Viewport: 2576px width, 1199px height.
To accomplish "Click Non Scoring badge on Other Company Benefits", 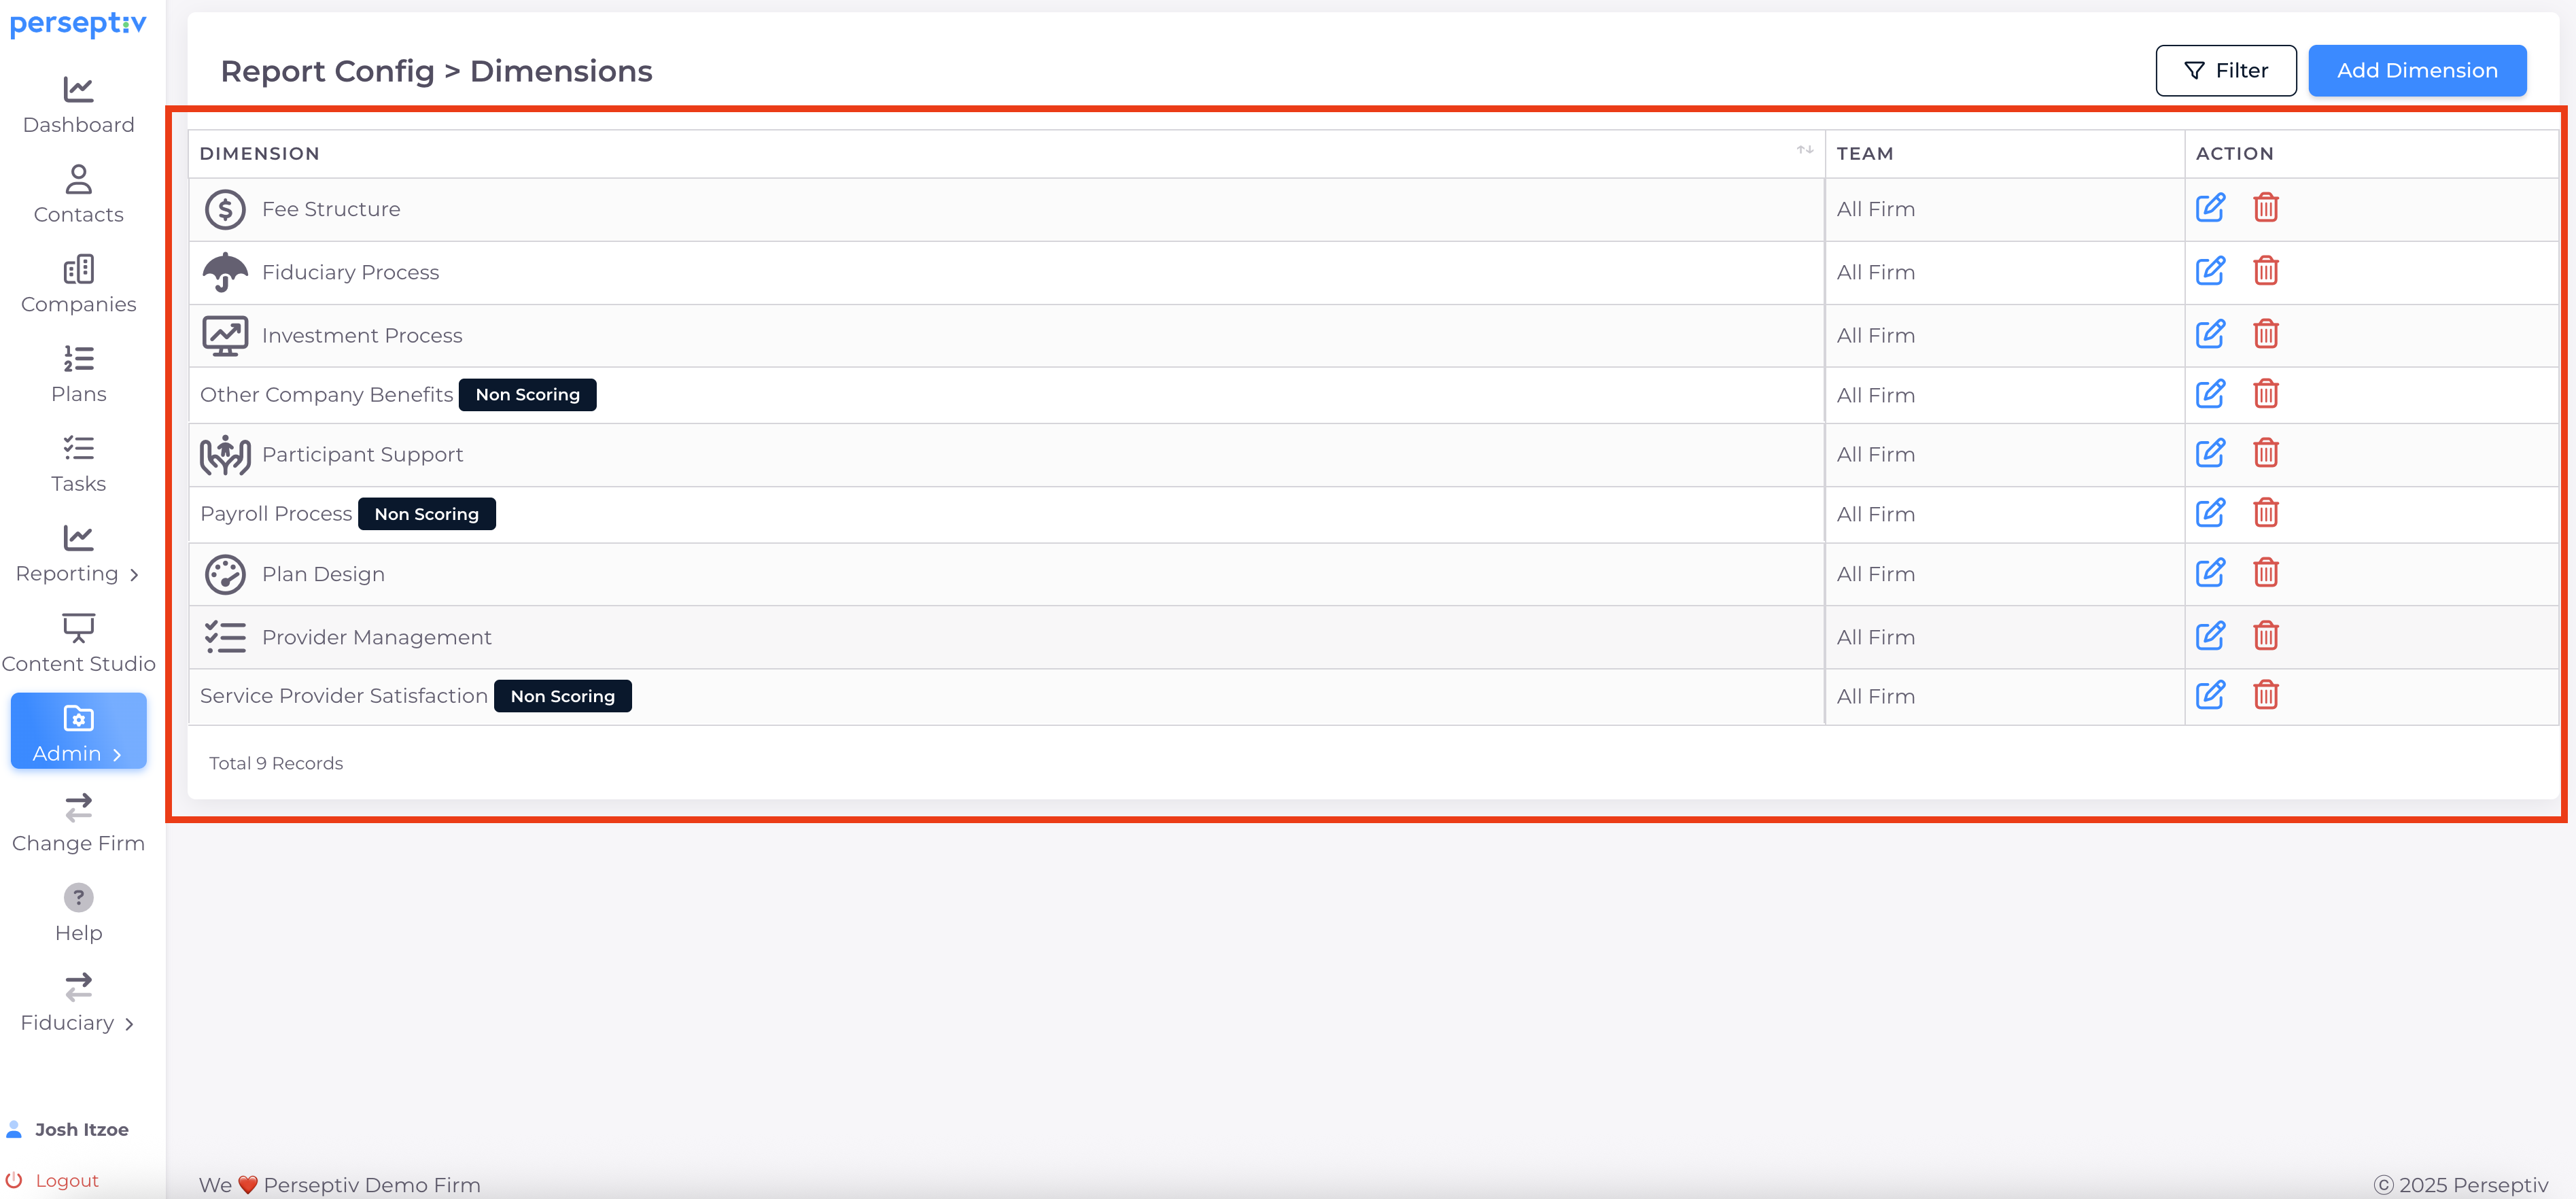I will (x=527, y=395).
